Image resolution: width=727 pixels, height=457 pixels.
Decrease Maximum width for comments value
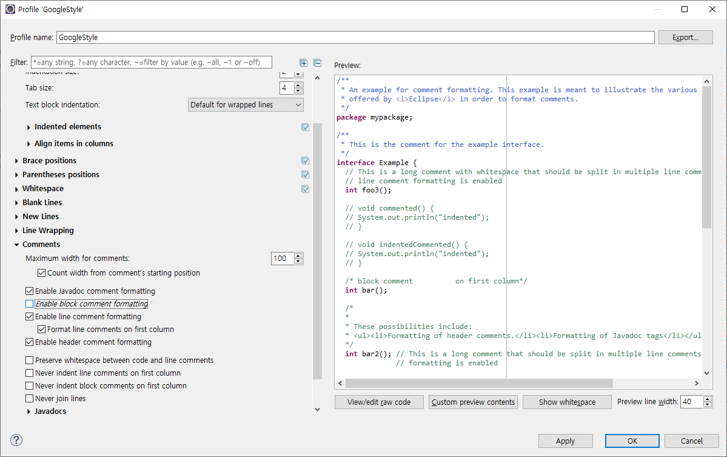[x=298, y=261]
